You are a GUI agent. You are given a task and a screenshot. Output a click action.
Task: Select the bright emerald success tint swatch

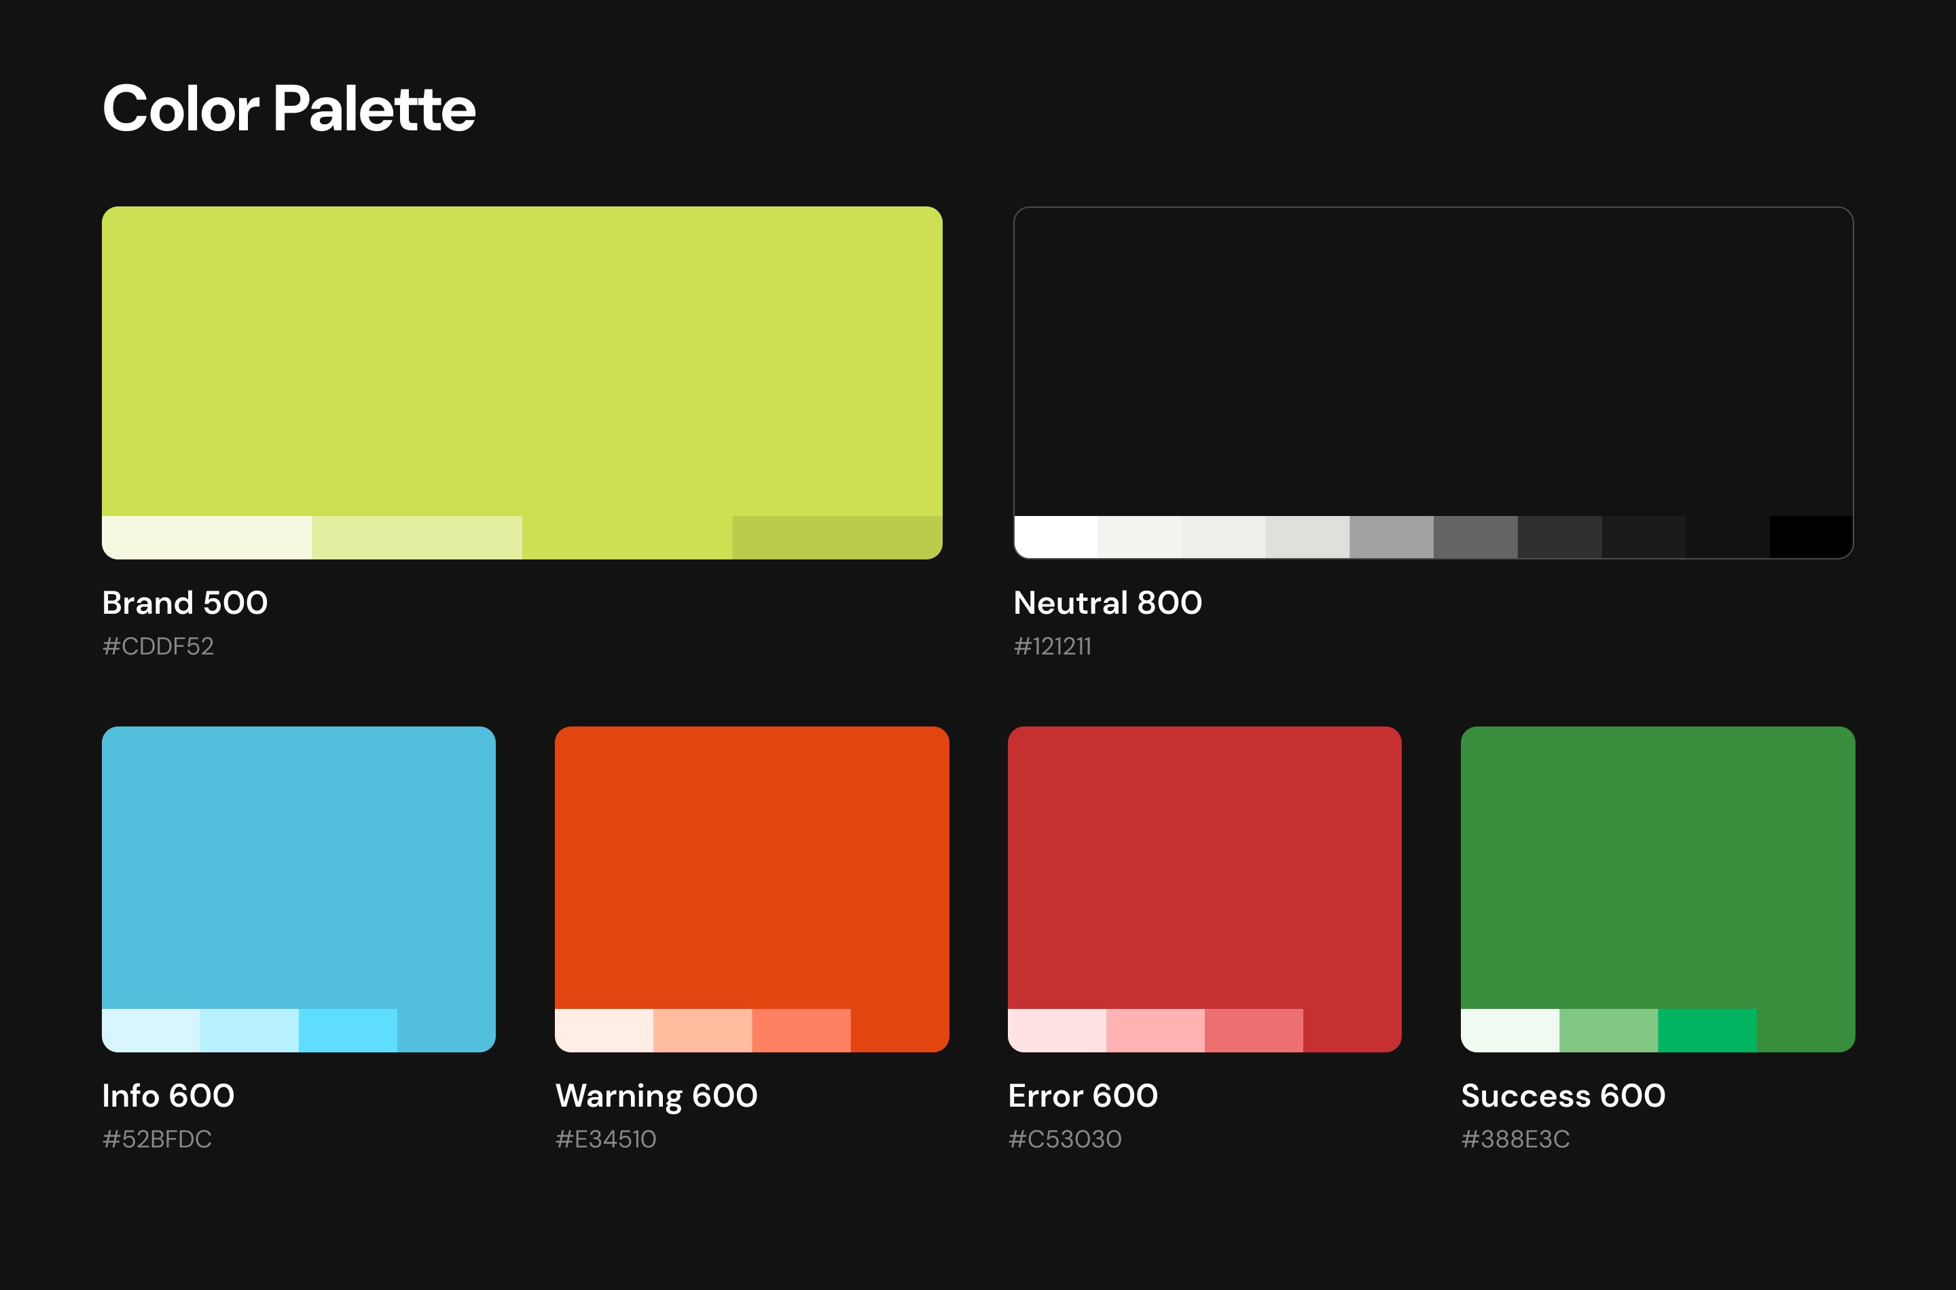[x=1707, y=1030]
